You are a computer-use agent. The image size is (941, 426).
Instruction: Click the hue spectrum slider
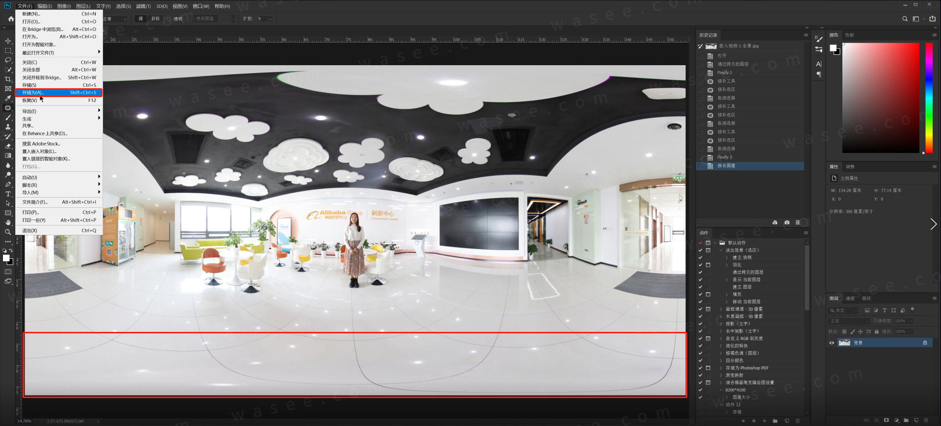coord(929,98)
